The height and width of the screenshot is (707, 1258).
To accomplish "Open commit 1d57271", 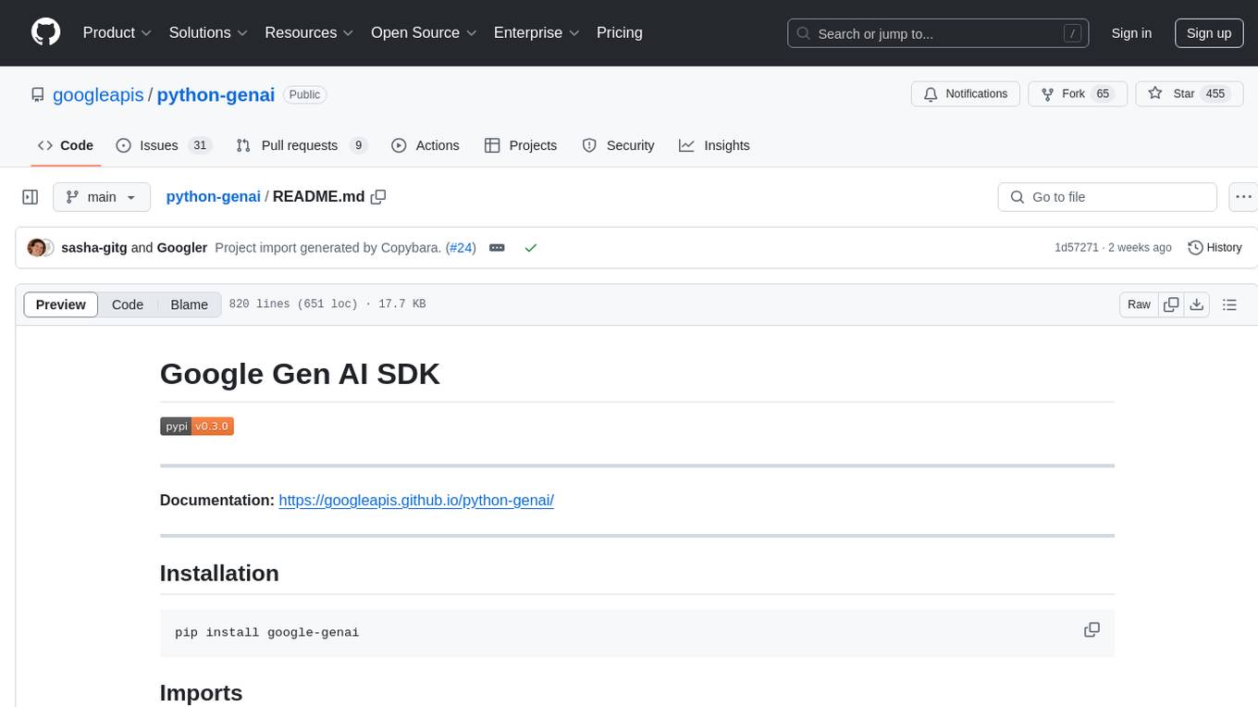I will [x=1077, y=248].
